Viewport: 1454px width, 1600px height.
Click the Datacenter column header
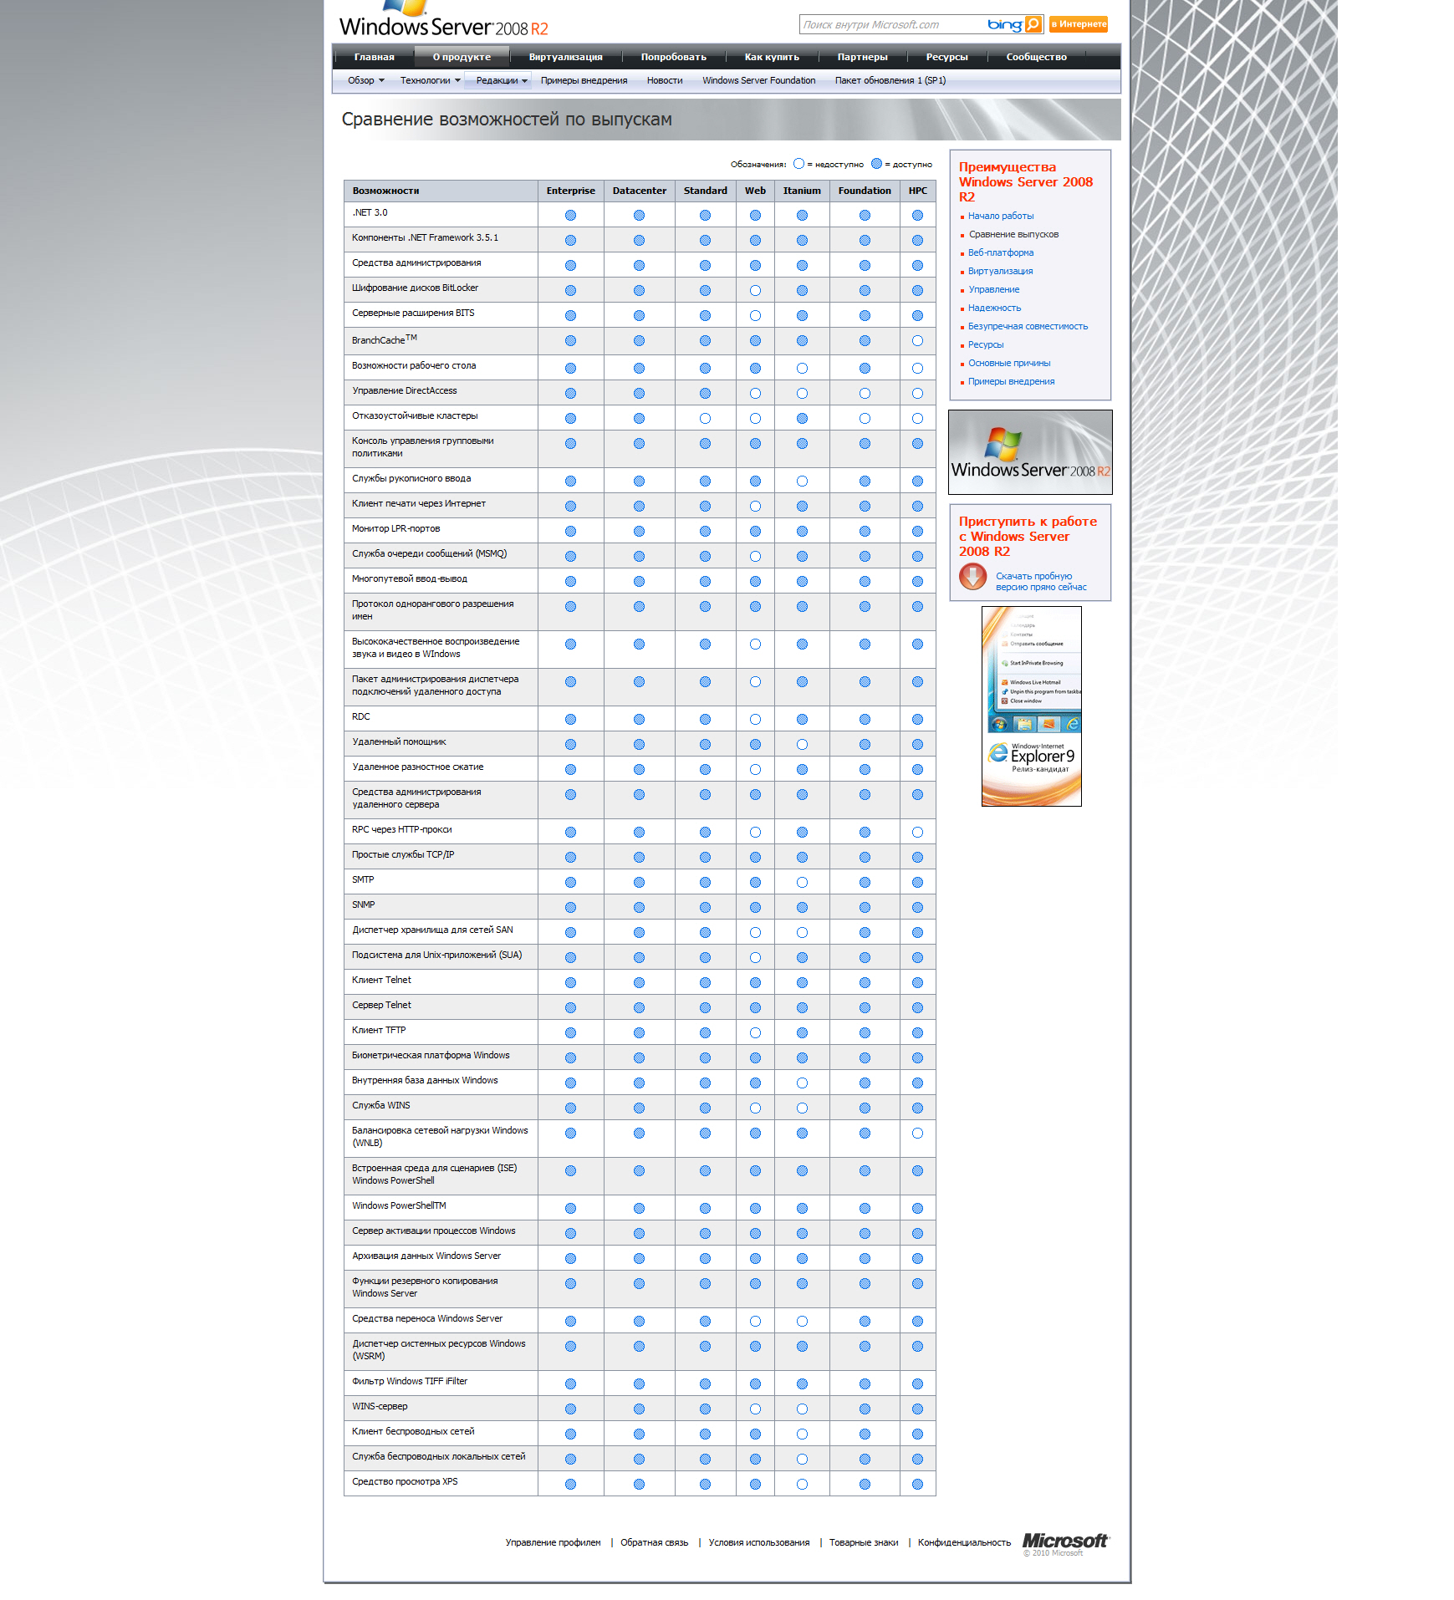click(x=639, y=191)
